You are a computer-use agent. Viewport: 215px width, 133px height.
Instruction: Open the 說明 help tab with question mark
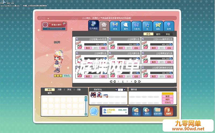click(169, 26)
